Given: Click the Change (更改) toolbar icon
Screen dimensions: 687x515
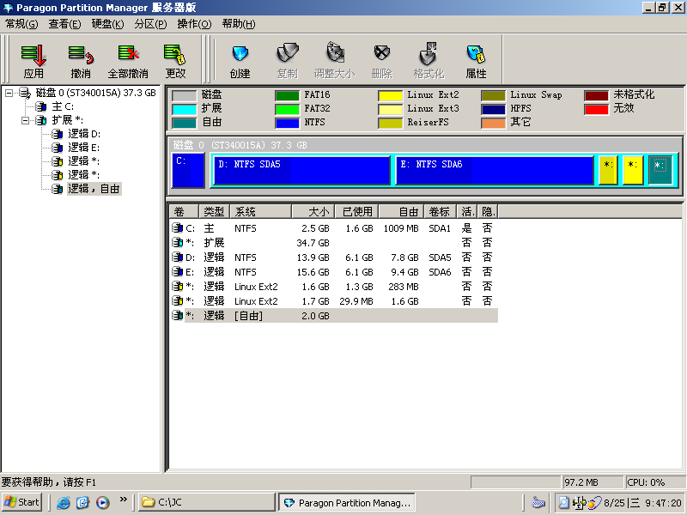Looking at the screenshot, I should pos(175,54).
